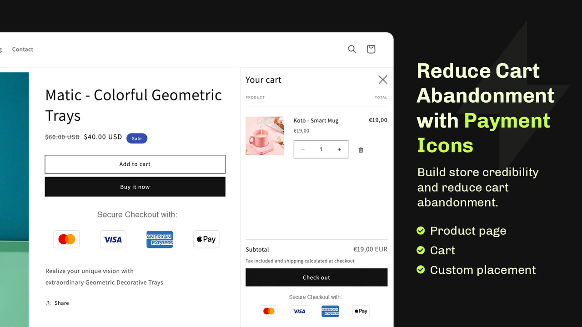Image resolution: width=582 pixels, height=327 pixels.
Task: Open the search magnifier in the header
Action: (352, 49)
